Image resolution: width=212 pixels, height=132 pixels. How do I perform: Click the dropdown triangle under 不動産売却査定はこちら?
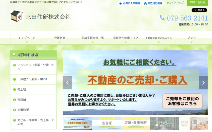click(159, 42)
